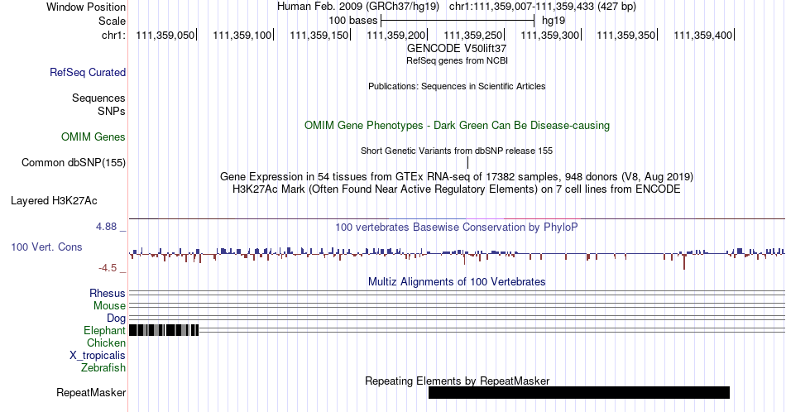This screenshot has width=786, height=412.
Task: Click the Sequences track label
Action: [x=98, y=98]
